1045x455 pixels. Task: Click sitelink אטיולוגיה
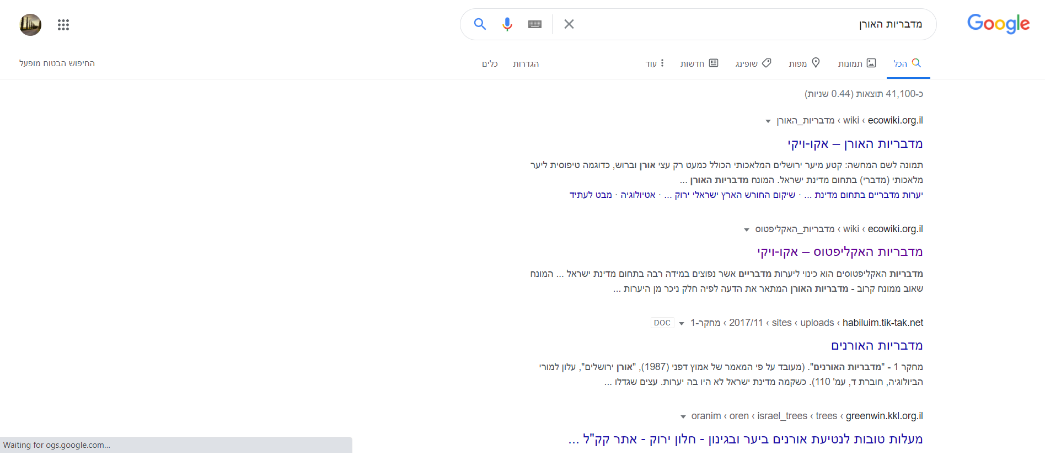pos(638,195)
